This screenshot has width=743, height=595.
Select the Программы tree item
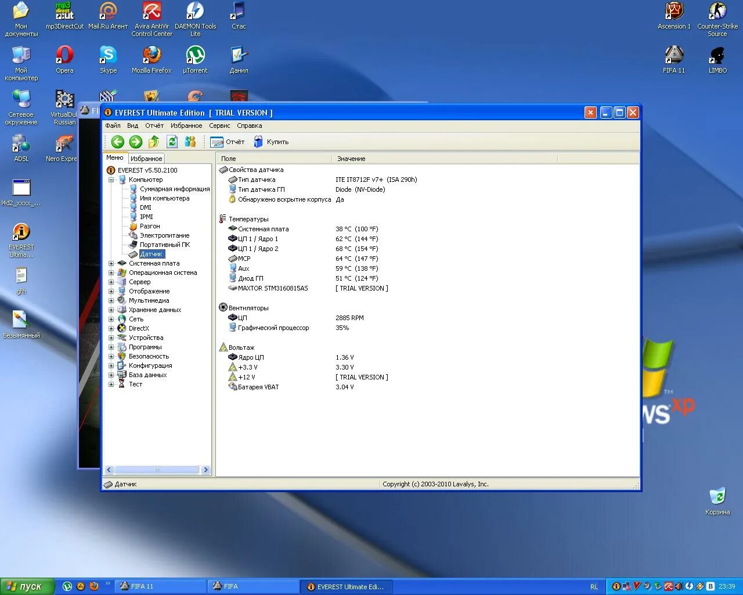(x=145, y=347)
